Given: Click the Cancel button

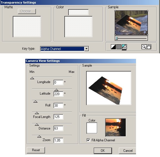Looking at the screenshot, I should click(127, 151).
